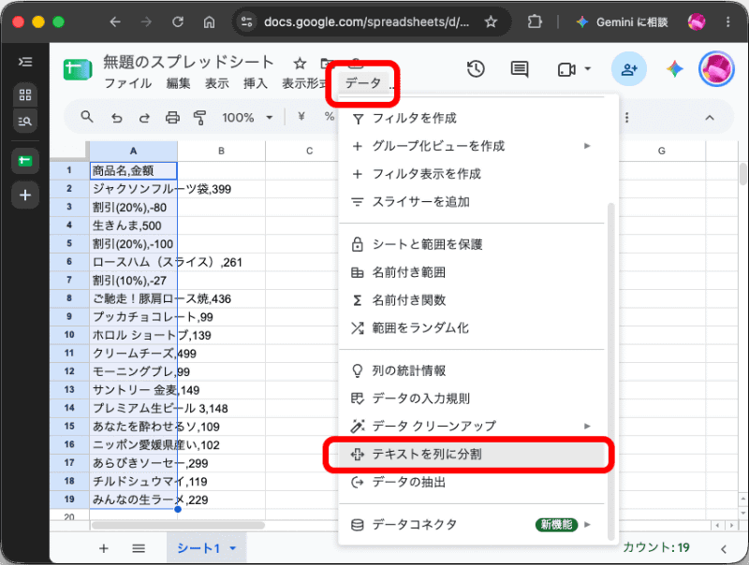Format as yen currency
This screenshot has width=749, height=565.
[301, 116]
